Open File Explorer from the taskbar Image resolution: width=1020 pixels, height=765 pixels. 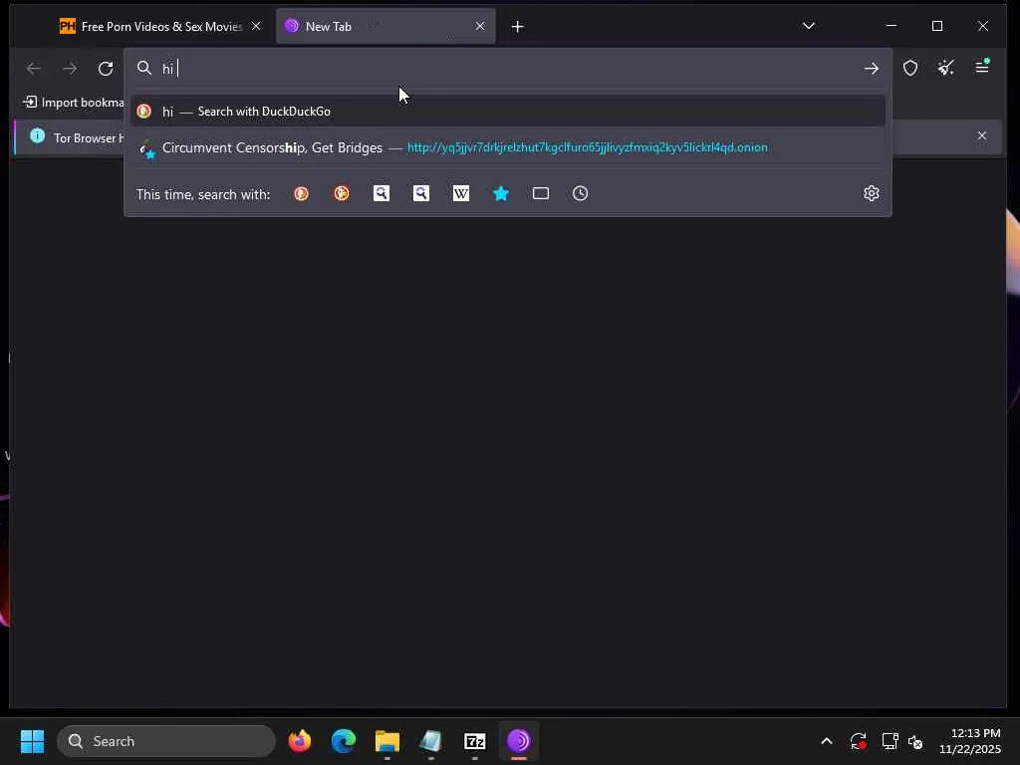coord(387,741)
